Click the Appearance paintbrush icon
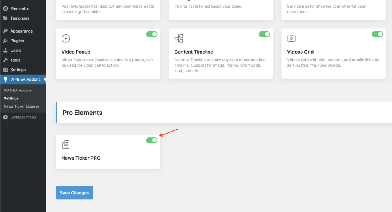This screenshot has height=212, width=392. coord(5,31)
